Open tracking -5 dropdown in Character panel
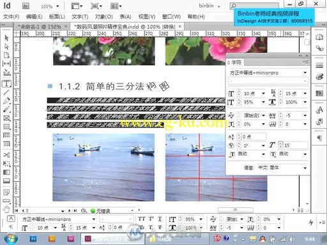This screenshot has height=245, width=327. [305, 115]
